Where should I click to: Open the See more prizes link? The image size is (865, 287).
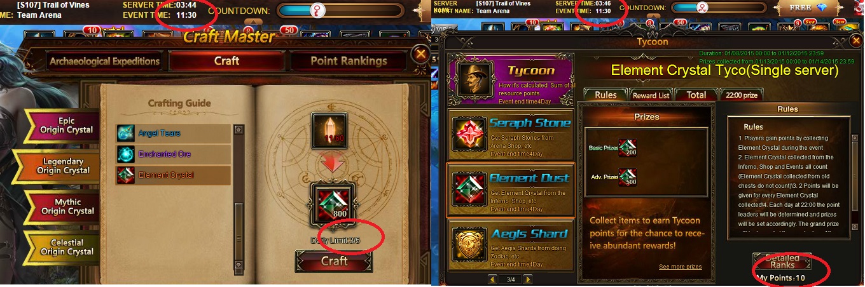pyautogui.click(x=680, y=267)
